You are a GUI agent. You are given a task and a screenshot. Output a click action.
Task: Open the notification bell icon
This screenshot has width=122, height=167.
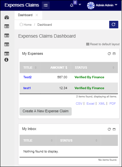[72, 5]
